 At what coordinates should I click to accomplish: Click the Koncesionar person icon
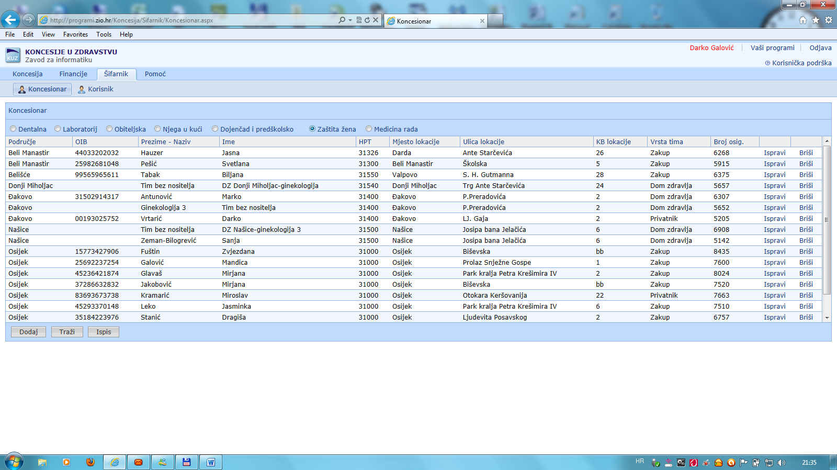(x=22, y=89)
